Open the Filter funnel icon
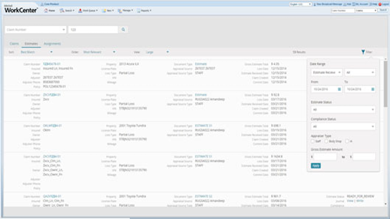 tap(363, 52)
